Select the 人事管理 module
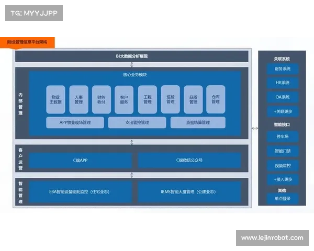The image size is (314, 251). click(x=78, y=99)
